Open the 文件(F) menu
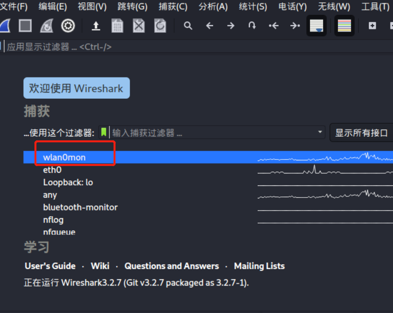Image resolution: width=393 pixels, height=313 pixels. click(14, 7)
